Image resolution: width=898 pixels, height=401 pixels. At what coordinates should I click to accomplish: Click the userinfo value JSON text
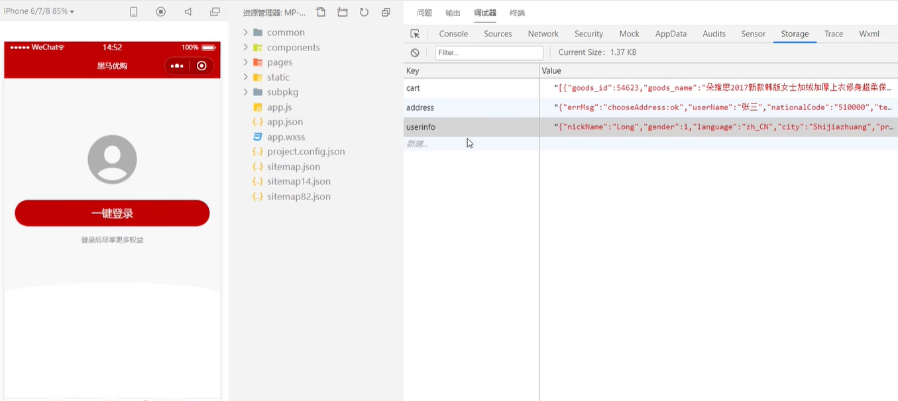coord(723,127)
